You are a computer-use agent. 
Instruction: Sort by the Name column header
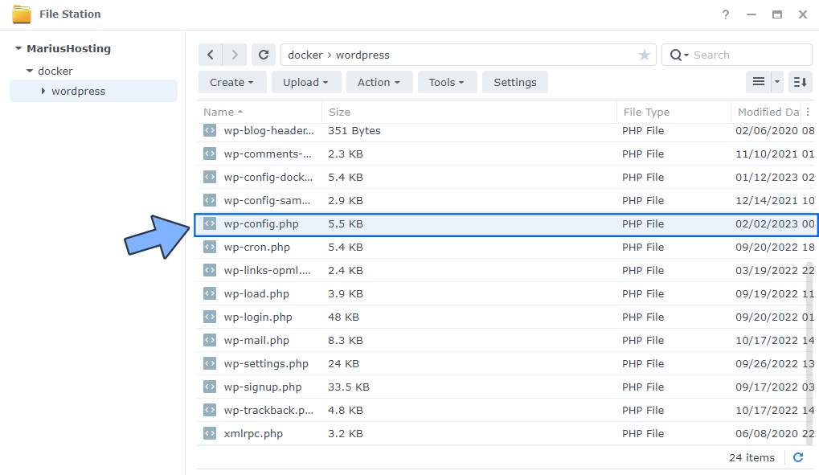pyautogui.click(x=259, y=112)
